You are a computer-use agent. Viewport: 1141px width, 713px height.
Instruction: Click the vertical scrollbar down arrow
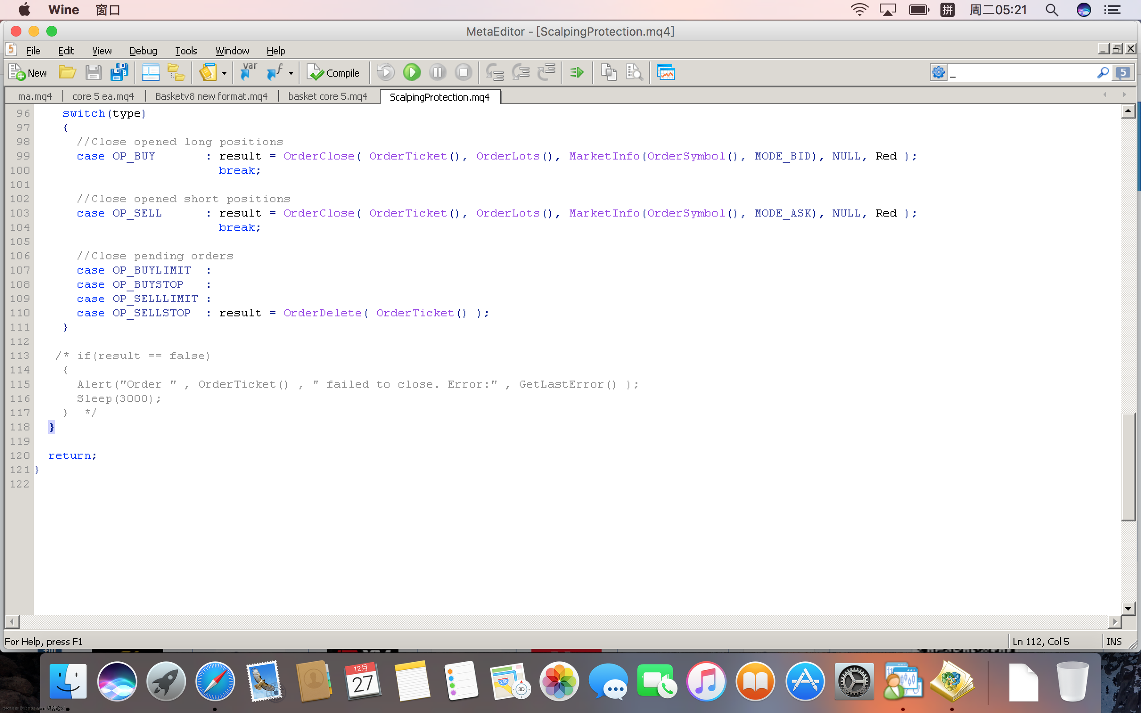pyautogui.click(x=1128, y=608)
